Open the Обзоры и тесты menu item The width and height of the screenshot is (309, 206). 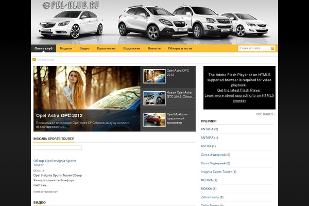(180, 48)
